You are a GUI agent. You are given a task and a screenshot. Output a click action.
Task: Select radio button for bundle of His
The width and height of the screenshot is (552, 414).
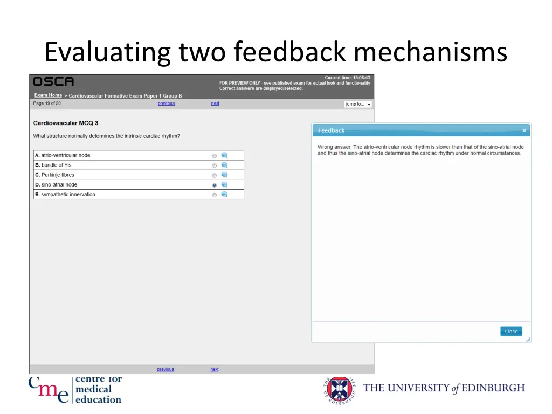coord(215,165)
